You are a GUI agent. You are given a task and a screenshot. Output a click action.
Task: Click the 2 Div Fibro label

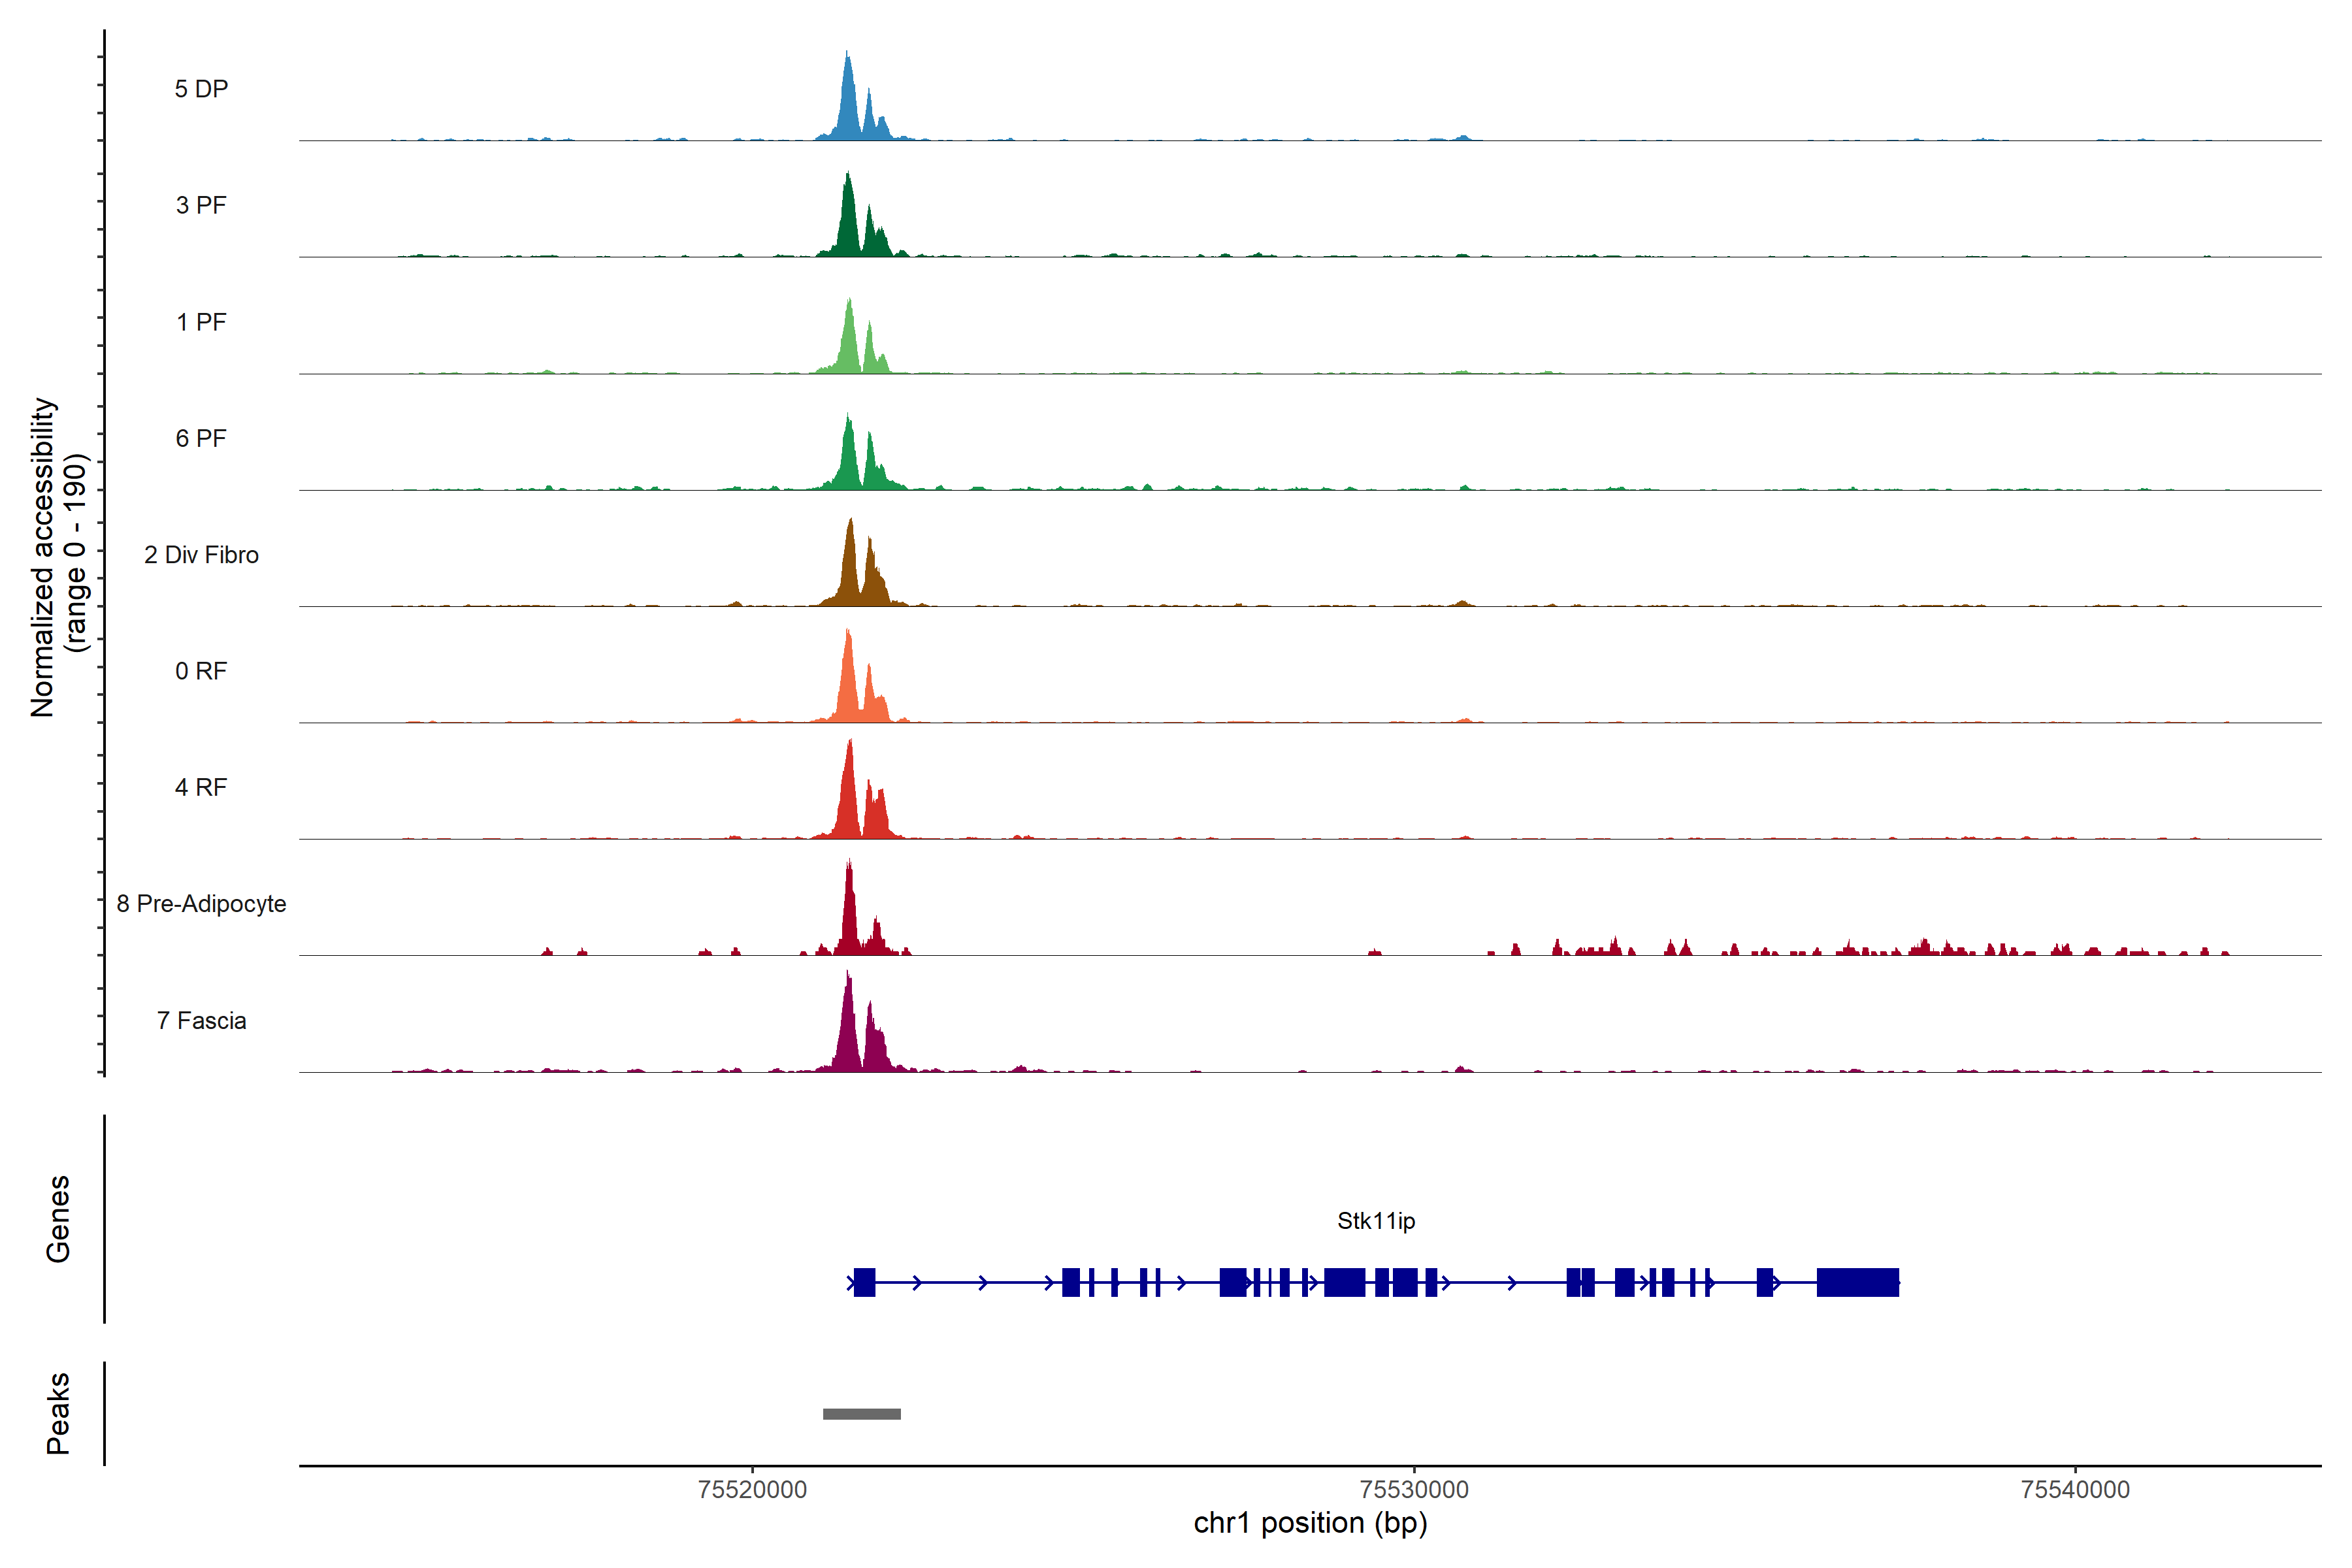201,555
